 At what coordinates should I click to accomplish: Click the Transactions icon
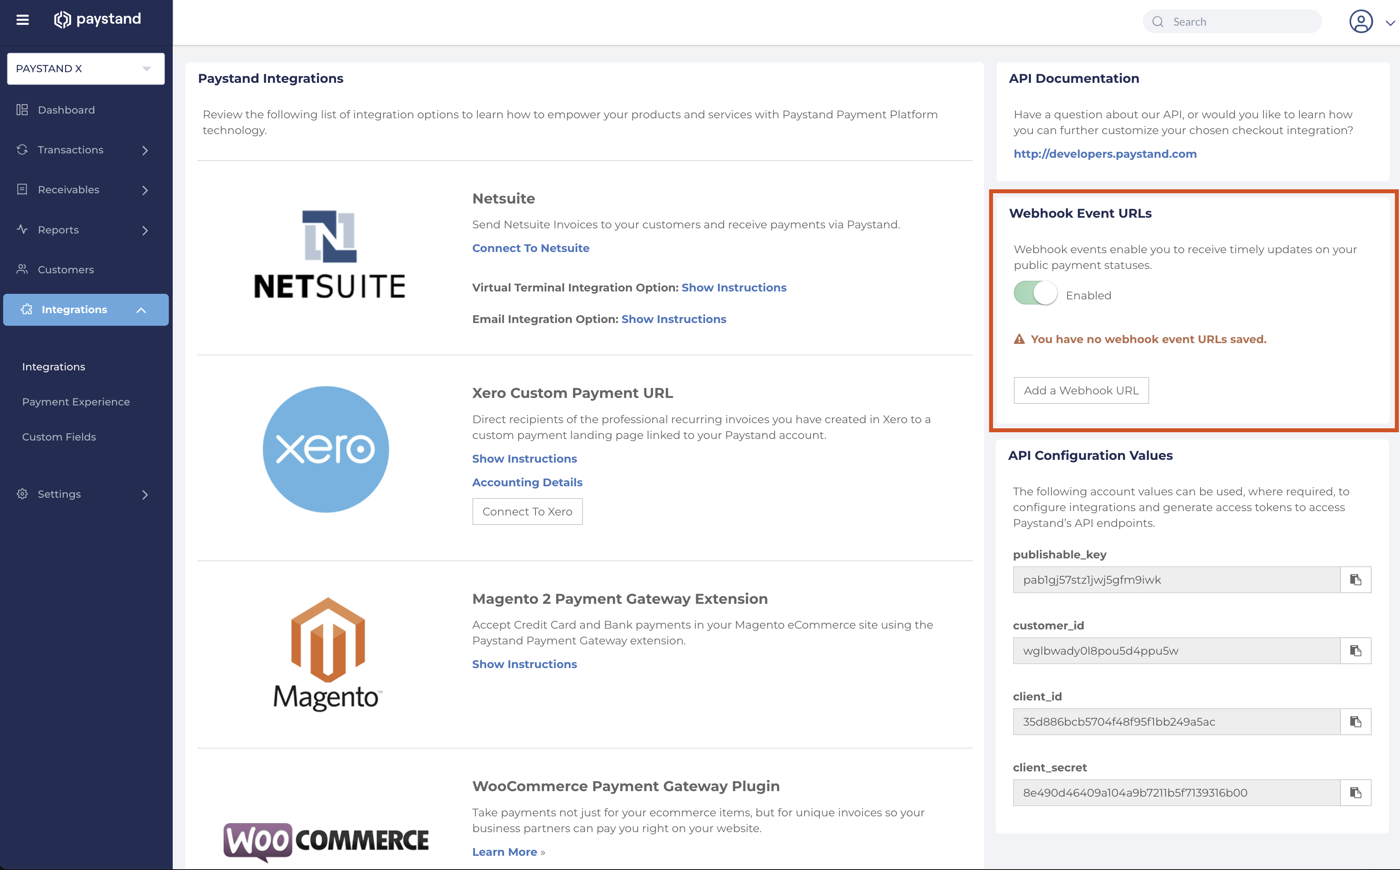(x=22, y=149)
